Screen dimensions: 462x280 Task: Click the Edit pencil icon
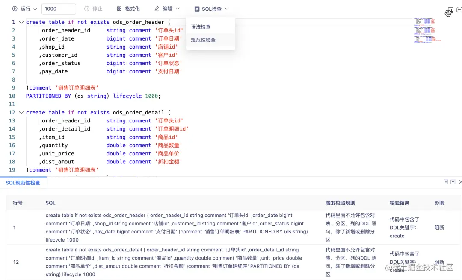[x=157, y=9]
